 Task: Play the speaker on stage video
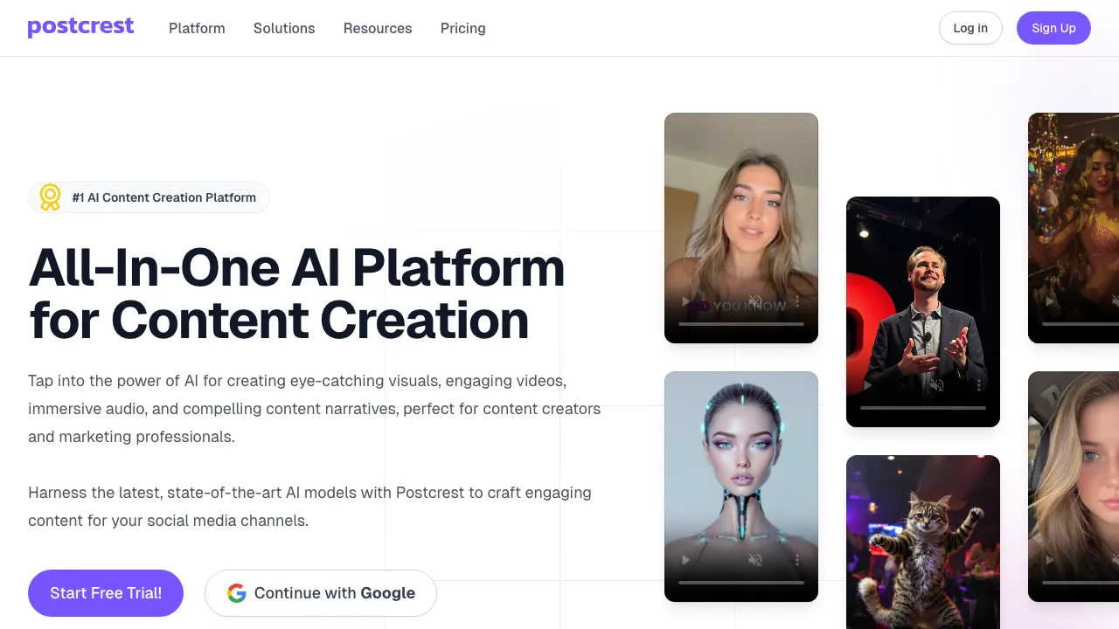tap(868, 385)
